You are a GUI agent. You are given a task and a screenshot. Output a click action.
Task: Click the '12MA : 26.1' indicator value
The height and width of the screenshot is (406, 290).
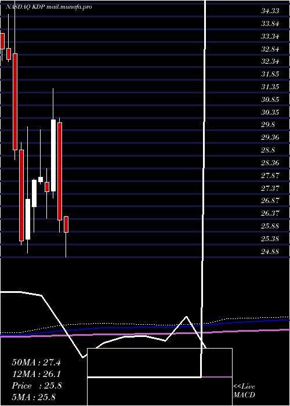coord(36,374)
